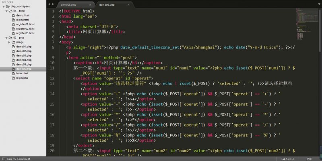
Task: Expand the image folder
Action: [x=9, y=42]
